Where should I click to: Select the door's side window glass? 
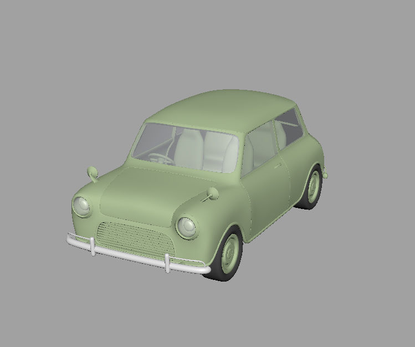259,149
